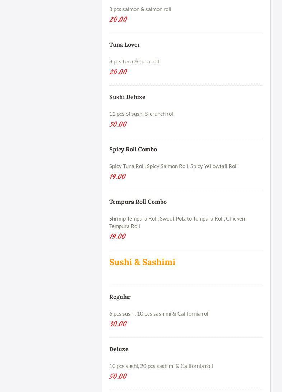
Task: Click the Tempura Roll Combo heading
Action: [x=138, y=202]
